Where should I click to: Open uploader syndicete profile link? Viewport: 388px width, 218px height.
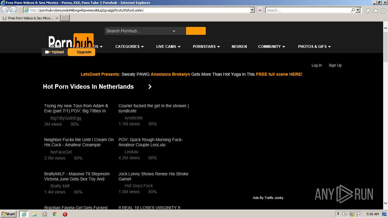133,118
